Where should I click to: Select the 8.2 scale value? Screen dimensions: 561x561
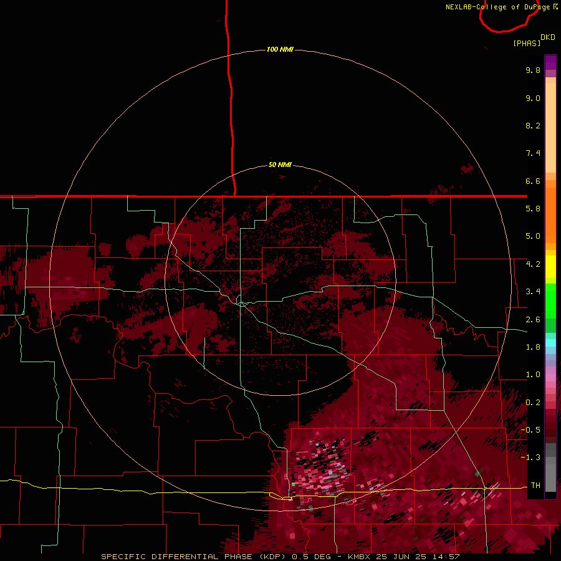(533, 125)
